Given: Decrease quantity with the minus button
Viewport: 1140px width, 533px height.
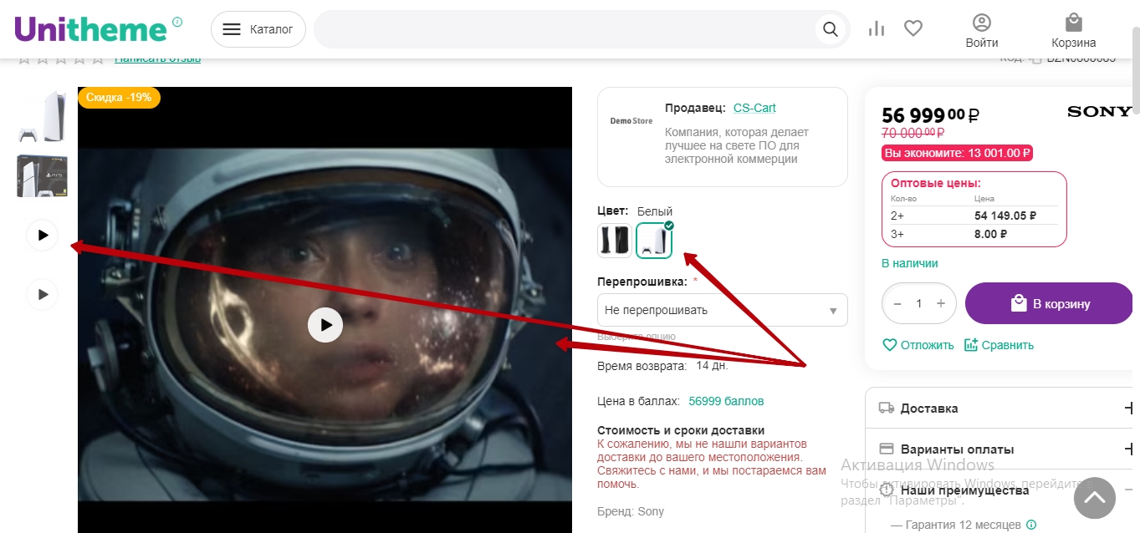Looking at the screenshot, I should (x=897, y=303).
